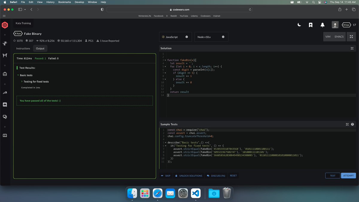
Task: Click the RESET button
Action: 233,176
